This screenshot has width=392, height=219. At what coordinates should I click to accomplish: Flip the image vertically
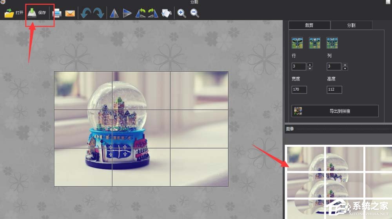click(127, 13)
